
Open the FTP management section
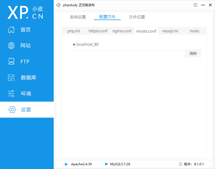pyautogui.click(x=11, y=62)
